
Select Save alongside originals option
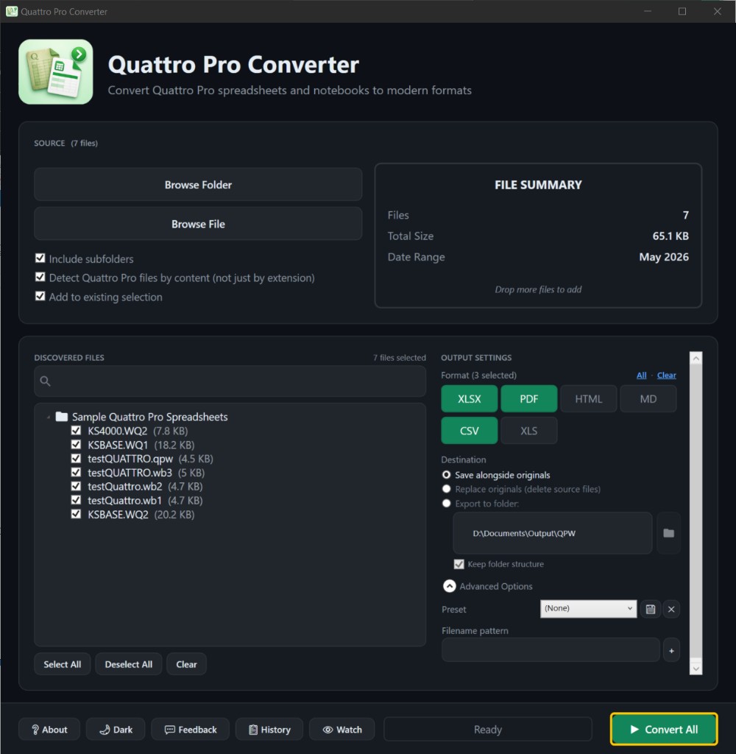coord(447,475)
